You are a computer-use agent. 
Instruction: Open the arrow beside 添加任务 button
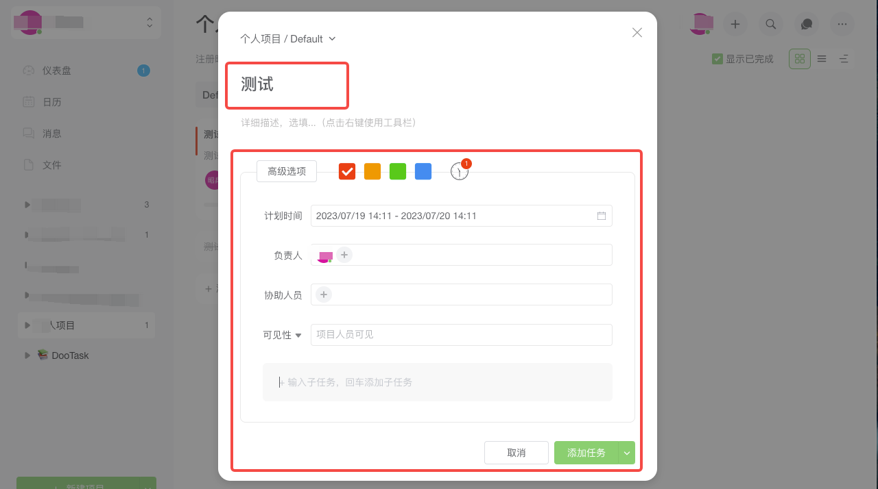(627, 453)
